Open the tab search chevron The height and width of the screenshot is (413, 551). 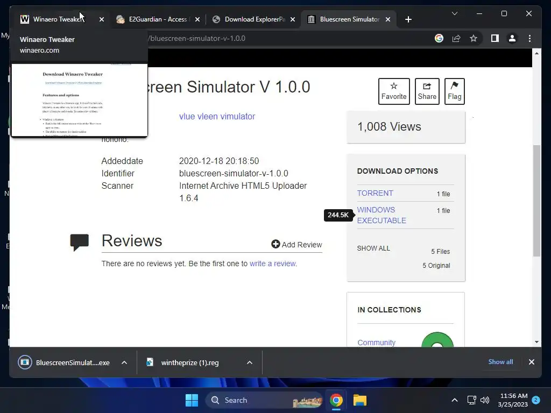454,13
